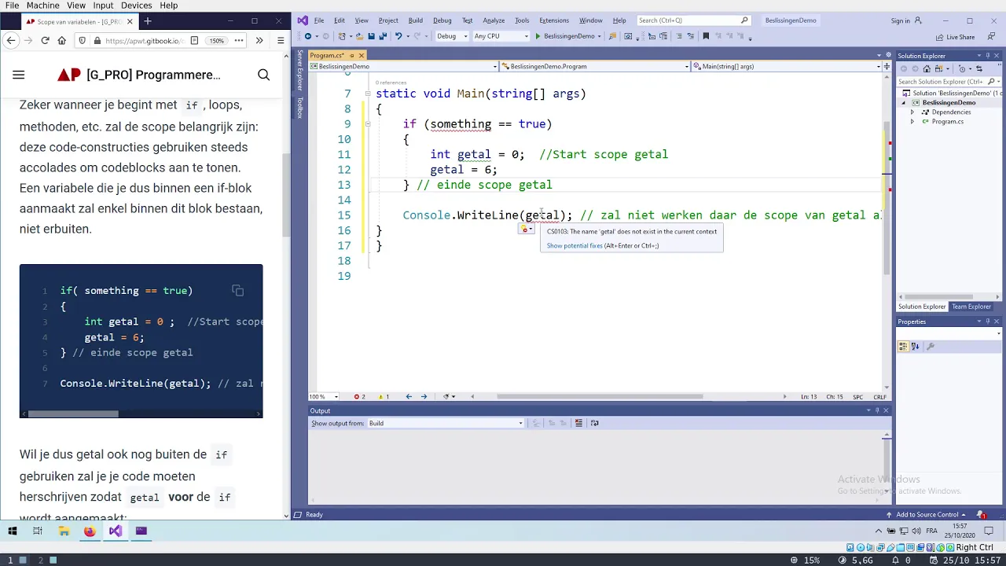This screenshot has height=566, width=1006.
Task: Open the VirtualBox Devices menu
Action: pos(137,6)
